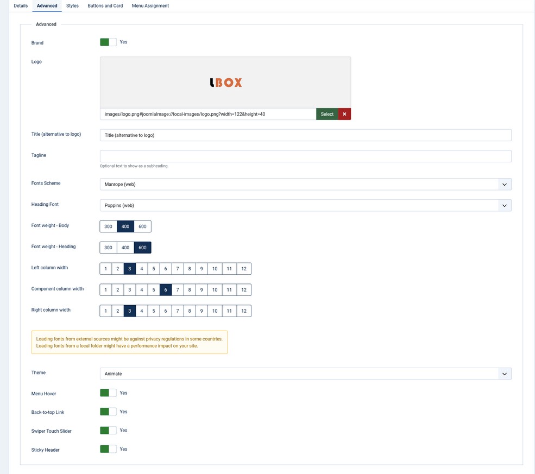Image resolution: width=535 pixels, height=474 pixels.
Task: Open the Details tab
Action: pos(21,6)
